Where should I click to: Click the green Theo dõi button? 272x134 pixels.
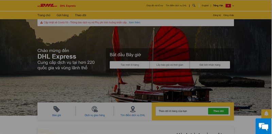click(x=218, y=111)
